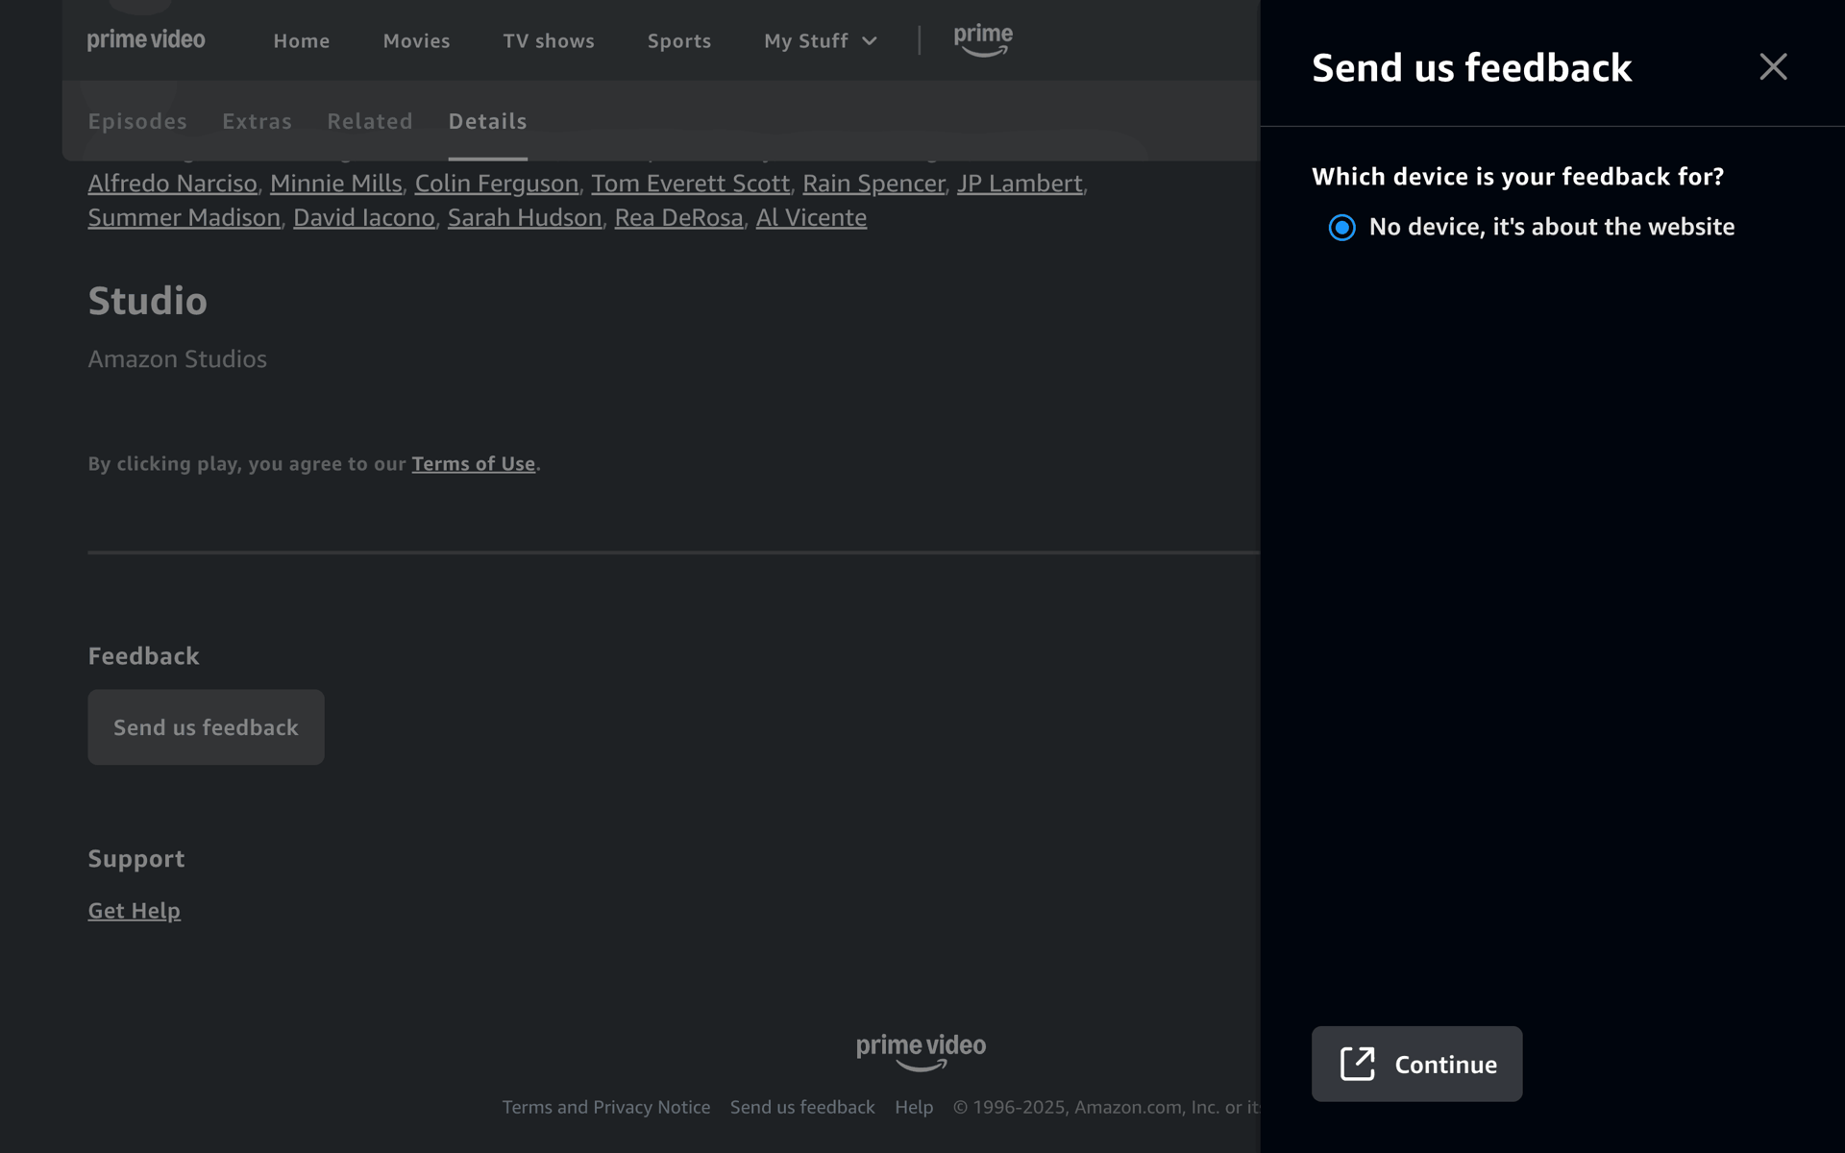Click the My Stuff chevron arrow

coord(870,41)
